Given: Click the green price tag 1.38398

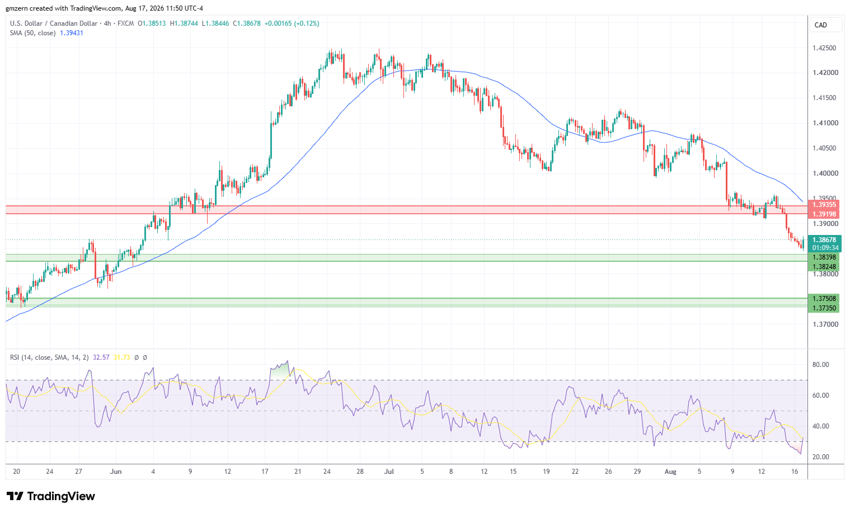Looking at the screenshot, I should click(824, 257).
